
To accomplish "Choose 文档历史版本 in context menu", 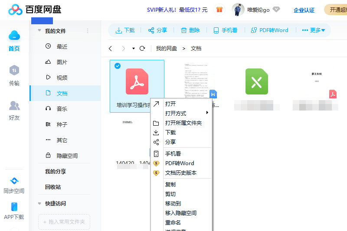I will click(181, 172).
